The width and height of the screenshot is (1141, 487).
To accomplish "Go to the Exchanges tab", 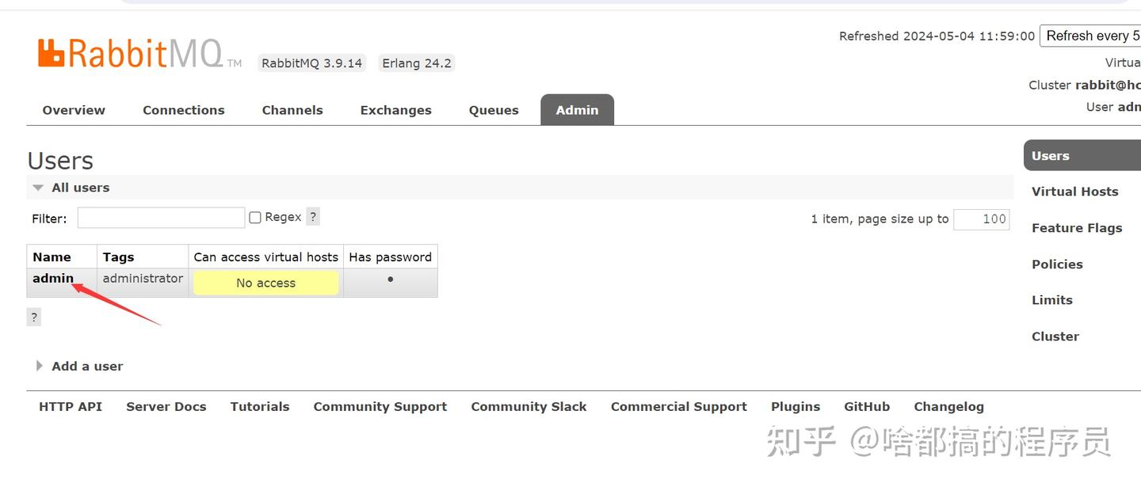I will 396,110.
